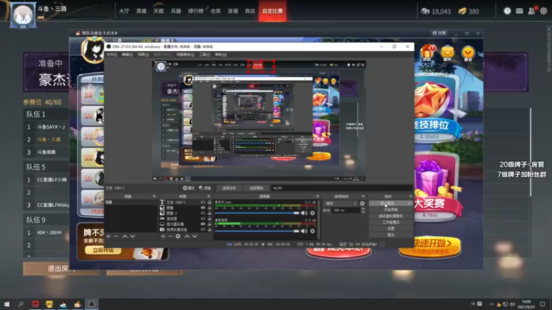552x310 pixels.
Task: Open the arrow on 停止推流 button
Action: 409,203
